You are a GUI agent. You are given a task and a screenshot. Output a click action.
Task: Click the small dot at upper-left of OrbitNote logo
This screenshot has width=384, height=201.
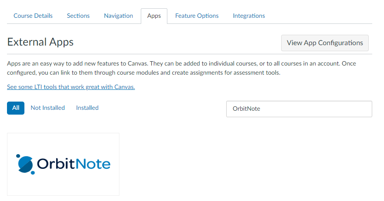18,155
